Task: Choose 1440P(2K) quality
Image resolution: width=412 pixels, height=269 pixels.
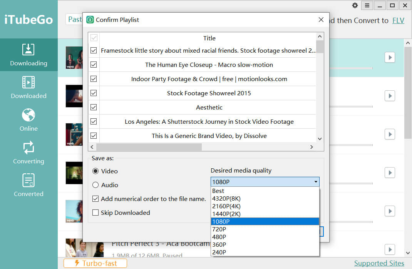Action: point(265,214)
